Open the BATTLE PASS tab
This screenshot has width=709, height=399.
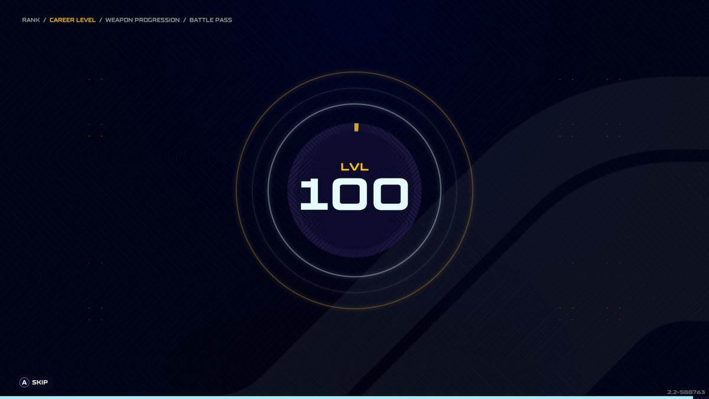point(210,20)
